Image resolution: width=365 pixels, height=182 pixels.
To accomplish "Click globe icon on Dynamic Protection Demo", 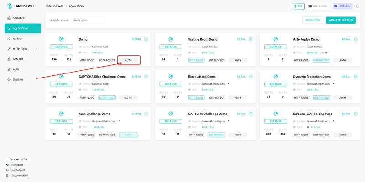I will tap(276, 76).
